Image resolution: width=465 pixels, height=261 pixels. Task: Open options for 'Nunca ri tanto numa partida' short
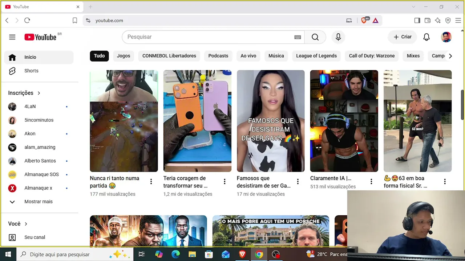coord(151,182)
